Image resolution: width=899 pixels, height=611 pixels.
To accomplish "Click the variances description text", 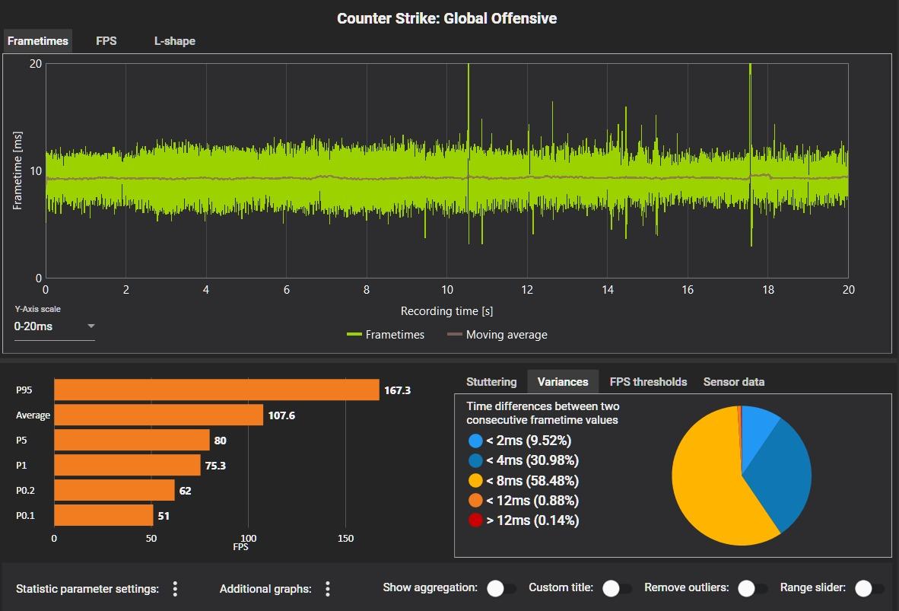I will (542, 413).
